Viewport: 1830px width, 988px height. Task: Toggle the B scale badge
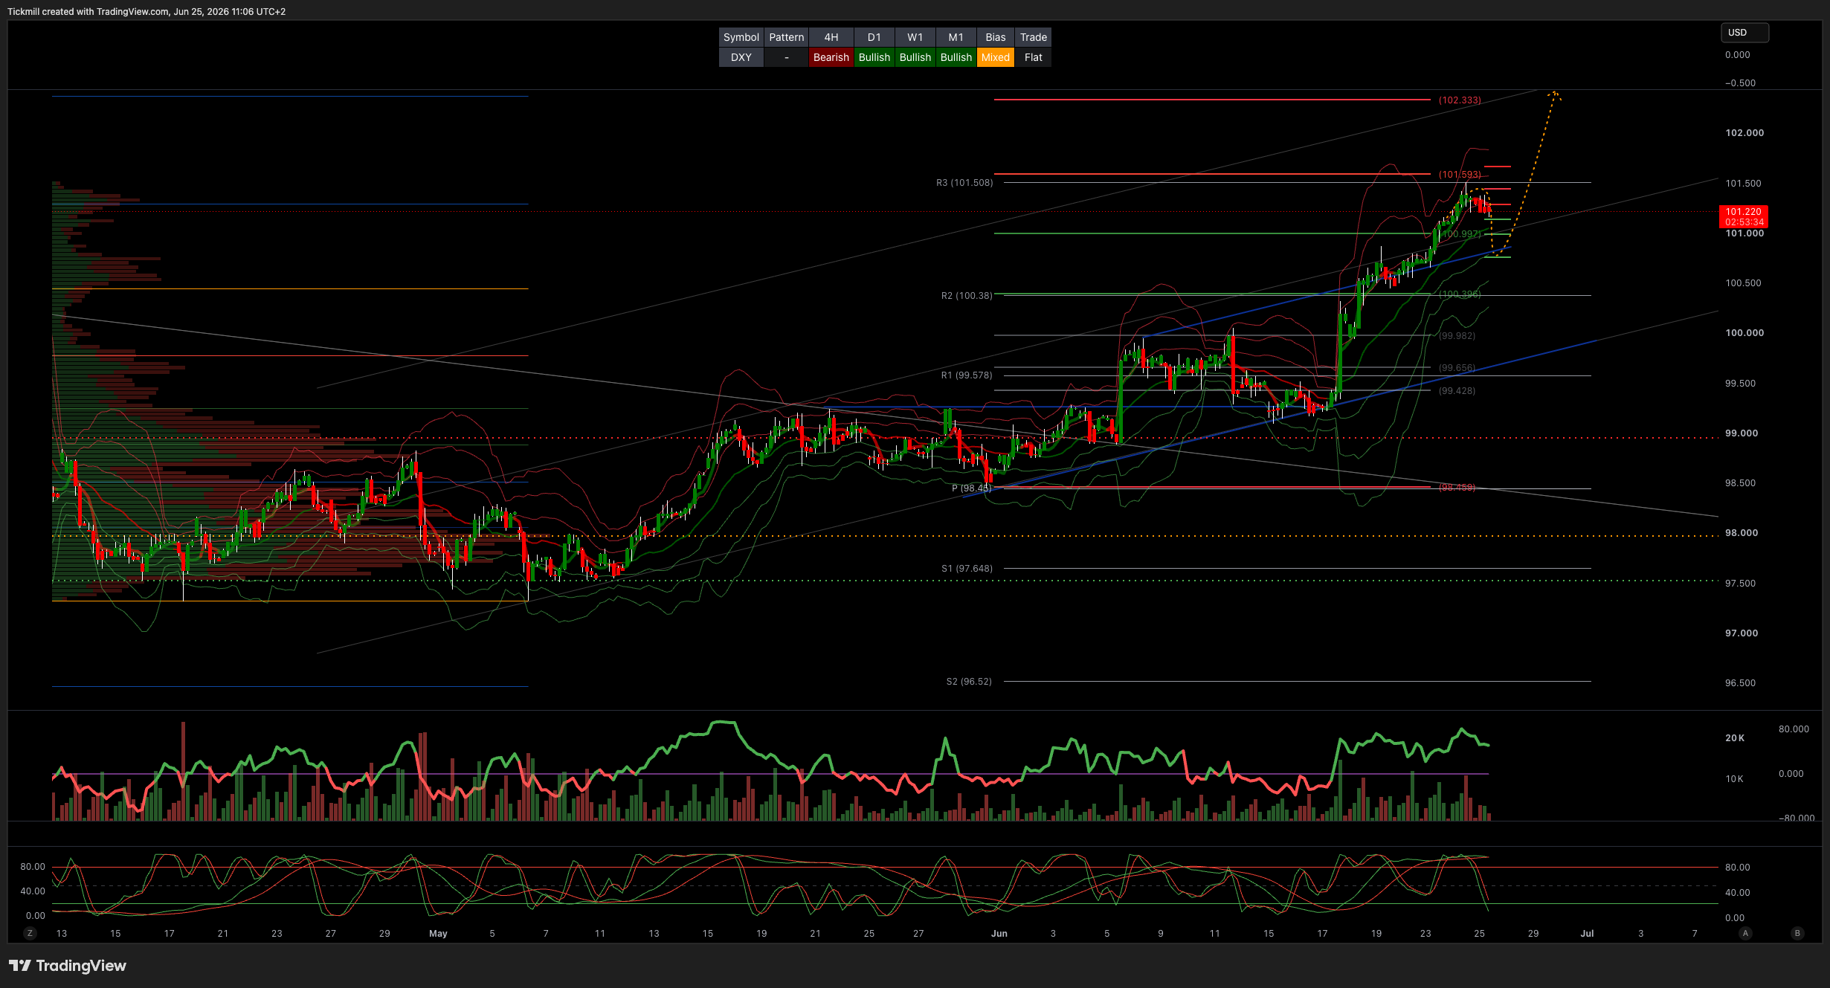click(x=1797, y=933)
